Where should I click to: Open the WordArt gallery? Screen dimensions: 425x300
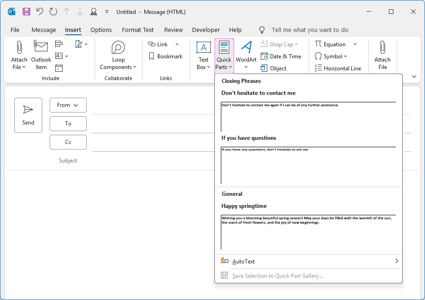pos(246,55)
